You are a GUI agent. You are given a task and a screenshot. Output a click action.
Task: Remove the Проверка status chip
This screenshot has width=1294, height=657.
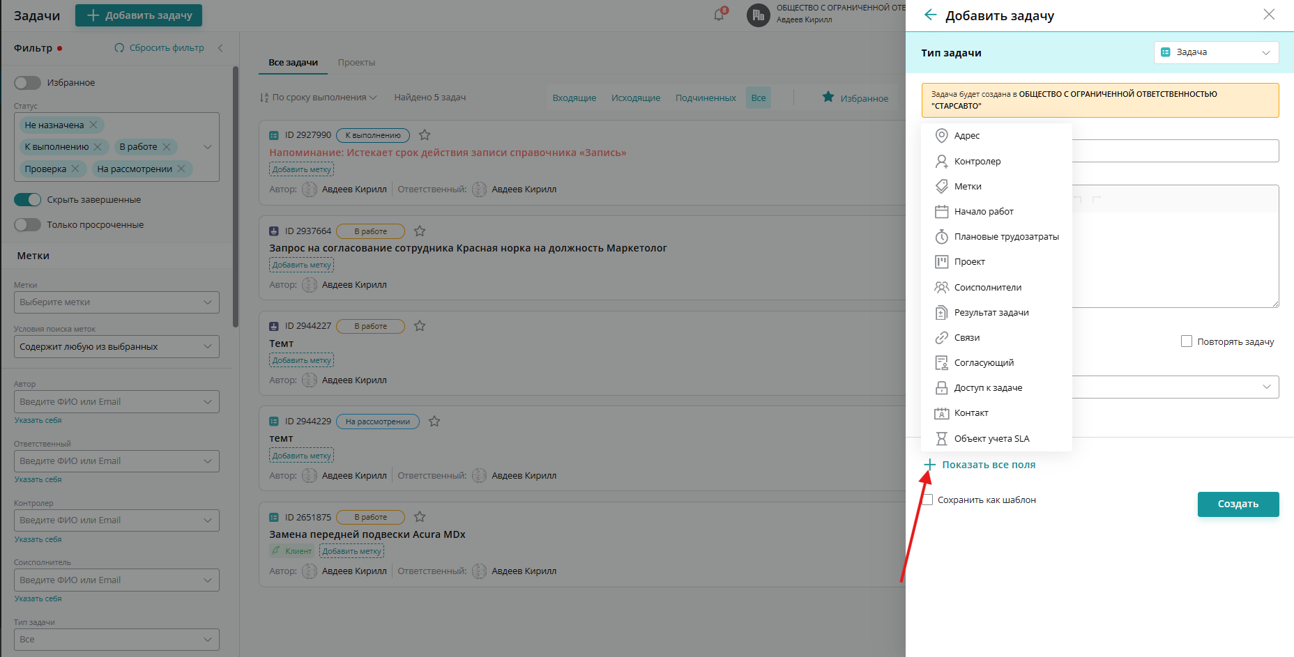(x=75, y=169)
